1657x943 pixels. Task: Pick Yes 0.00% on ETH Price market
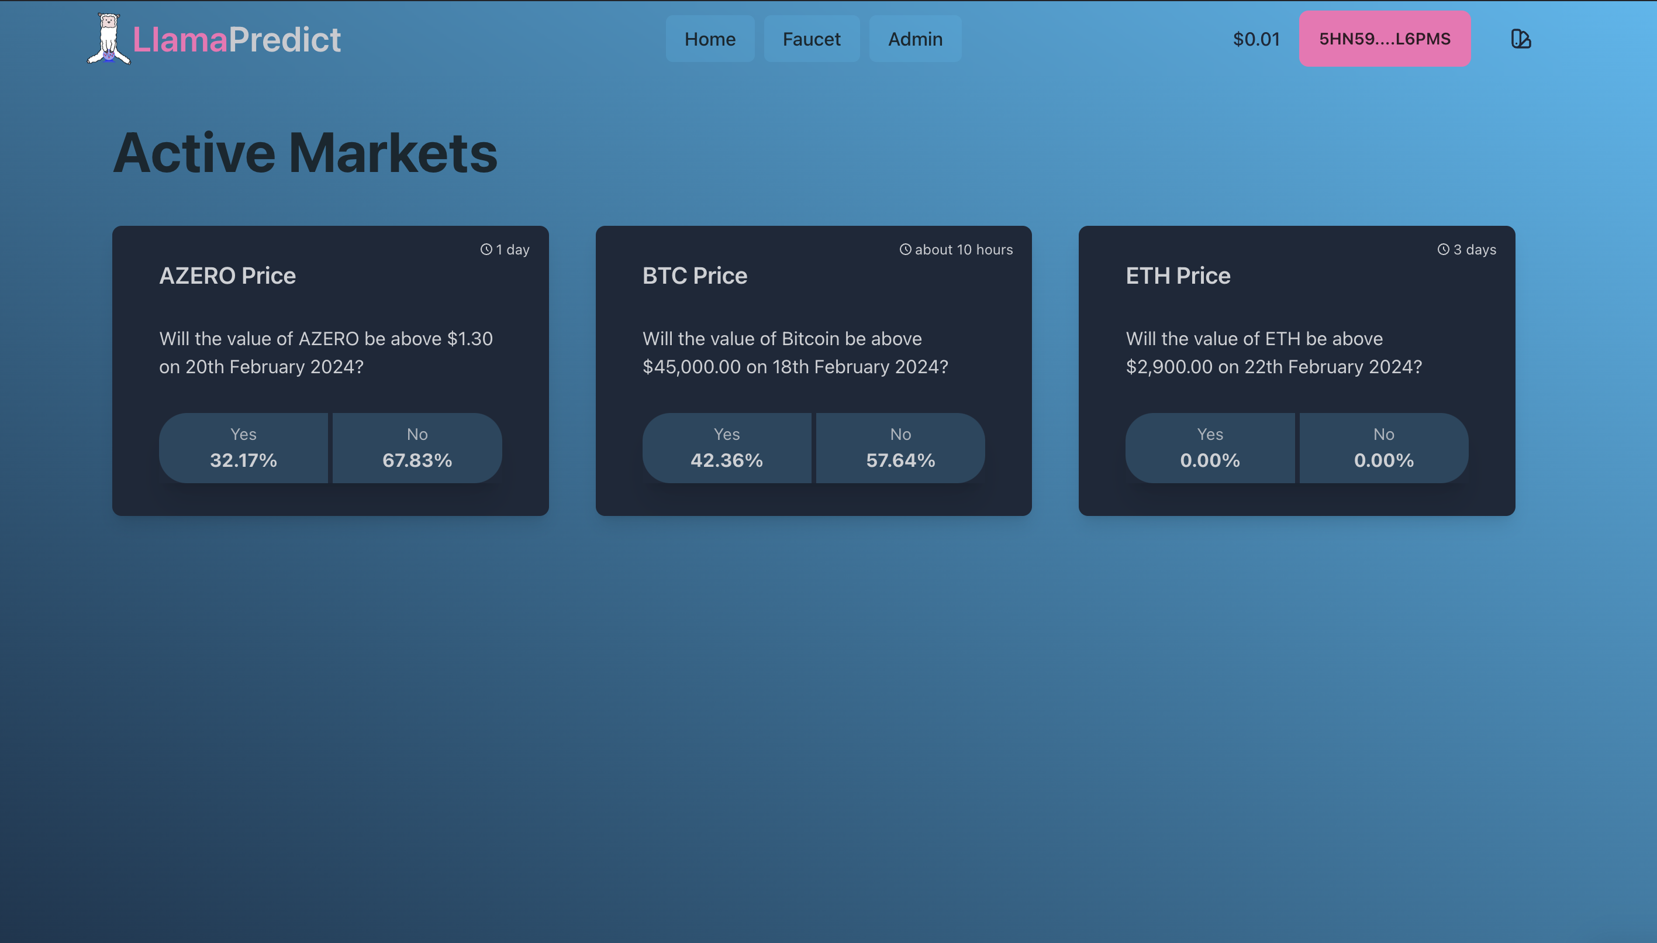pos(1209,448)
